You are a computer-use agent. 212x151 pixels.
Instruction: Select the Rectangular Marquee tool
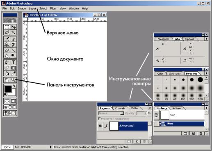pyautogui.click(x=7, y=27)
